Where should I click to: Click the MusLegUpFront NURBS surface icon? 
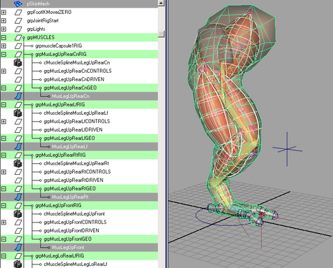tap(18, 247)
